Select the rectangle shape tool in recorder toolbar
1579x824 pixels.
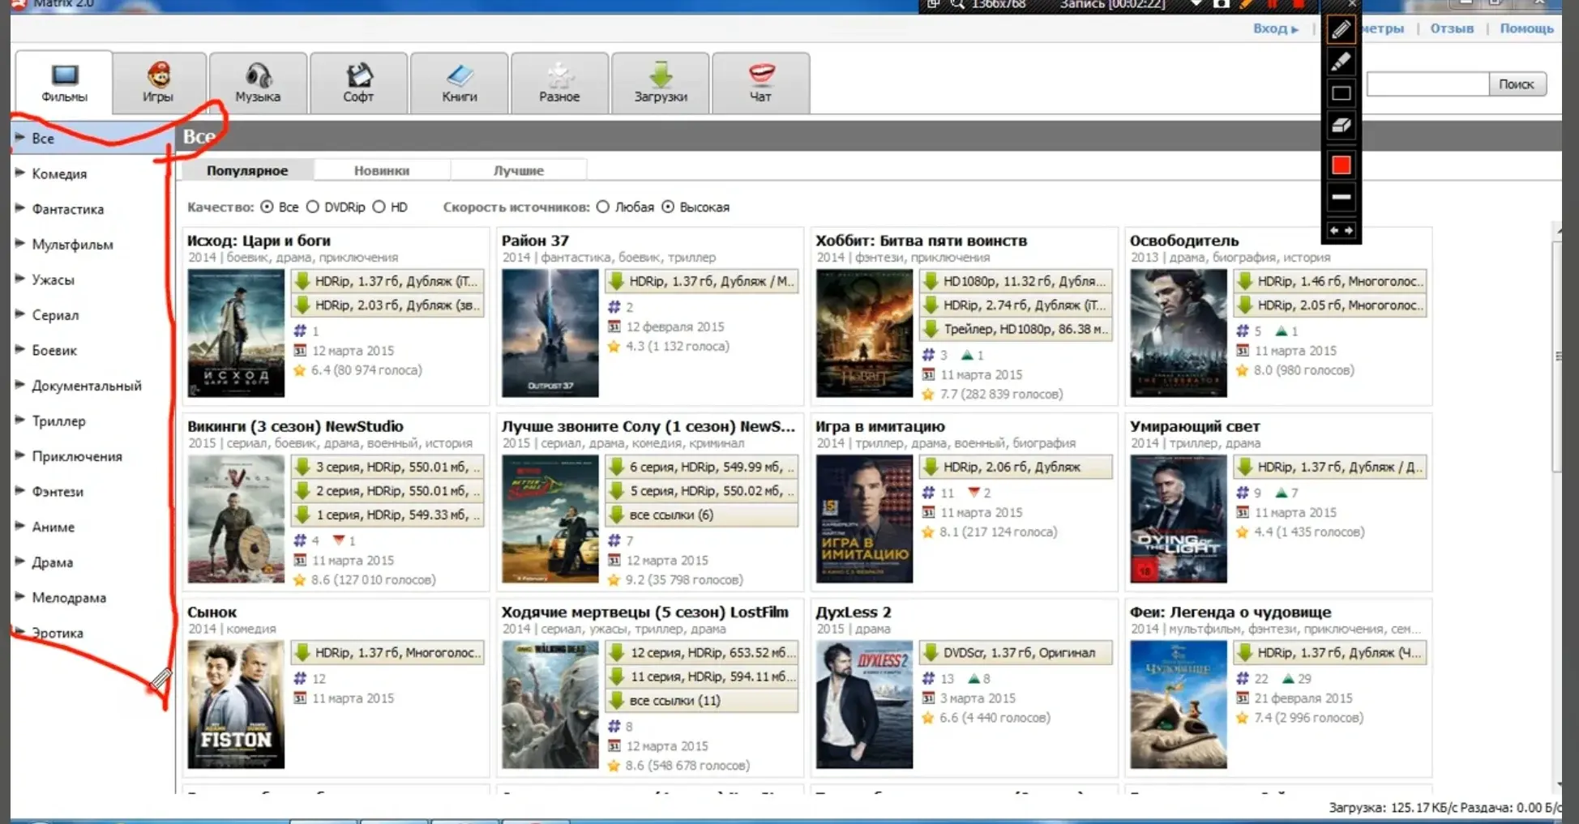(x=1342, y=93)
